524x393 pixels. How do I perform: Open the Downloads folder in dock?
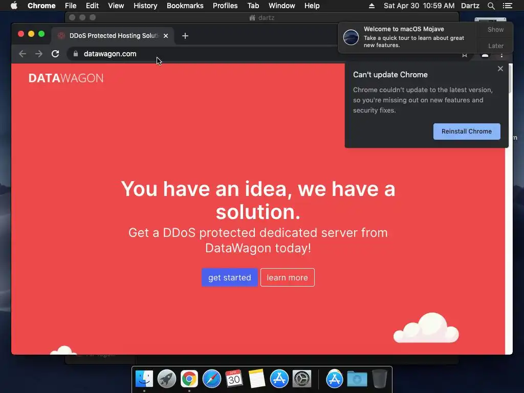pyautogui.click(x=357, y=379)
